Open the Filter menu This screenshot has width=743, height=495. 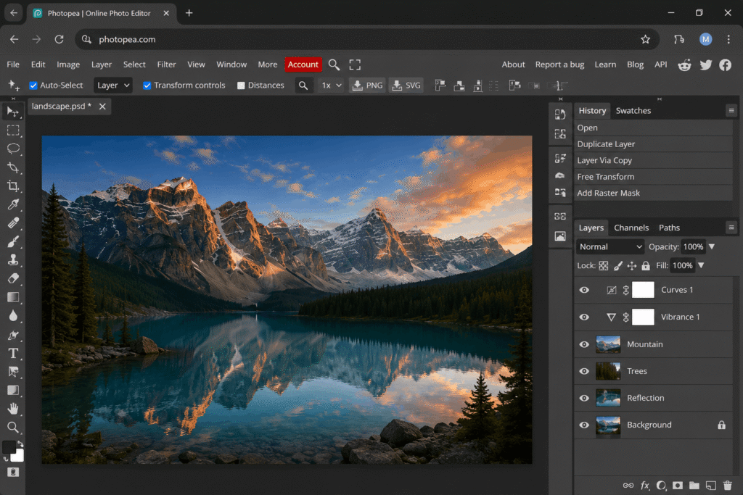[x=166, y=65]
